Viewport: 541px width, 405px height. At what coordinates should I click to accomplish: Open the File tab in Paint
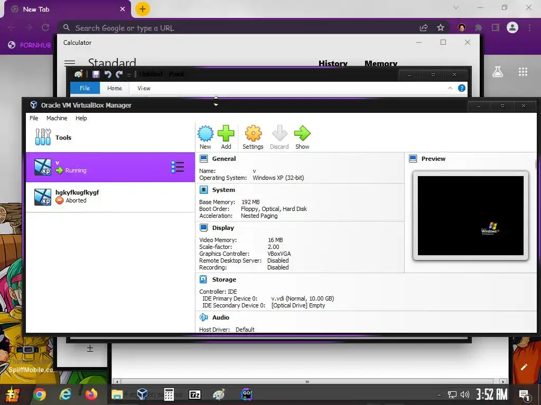point(85,88)
